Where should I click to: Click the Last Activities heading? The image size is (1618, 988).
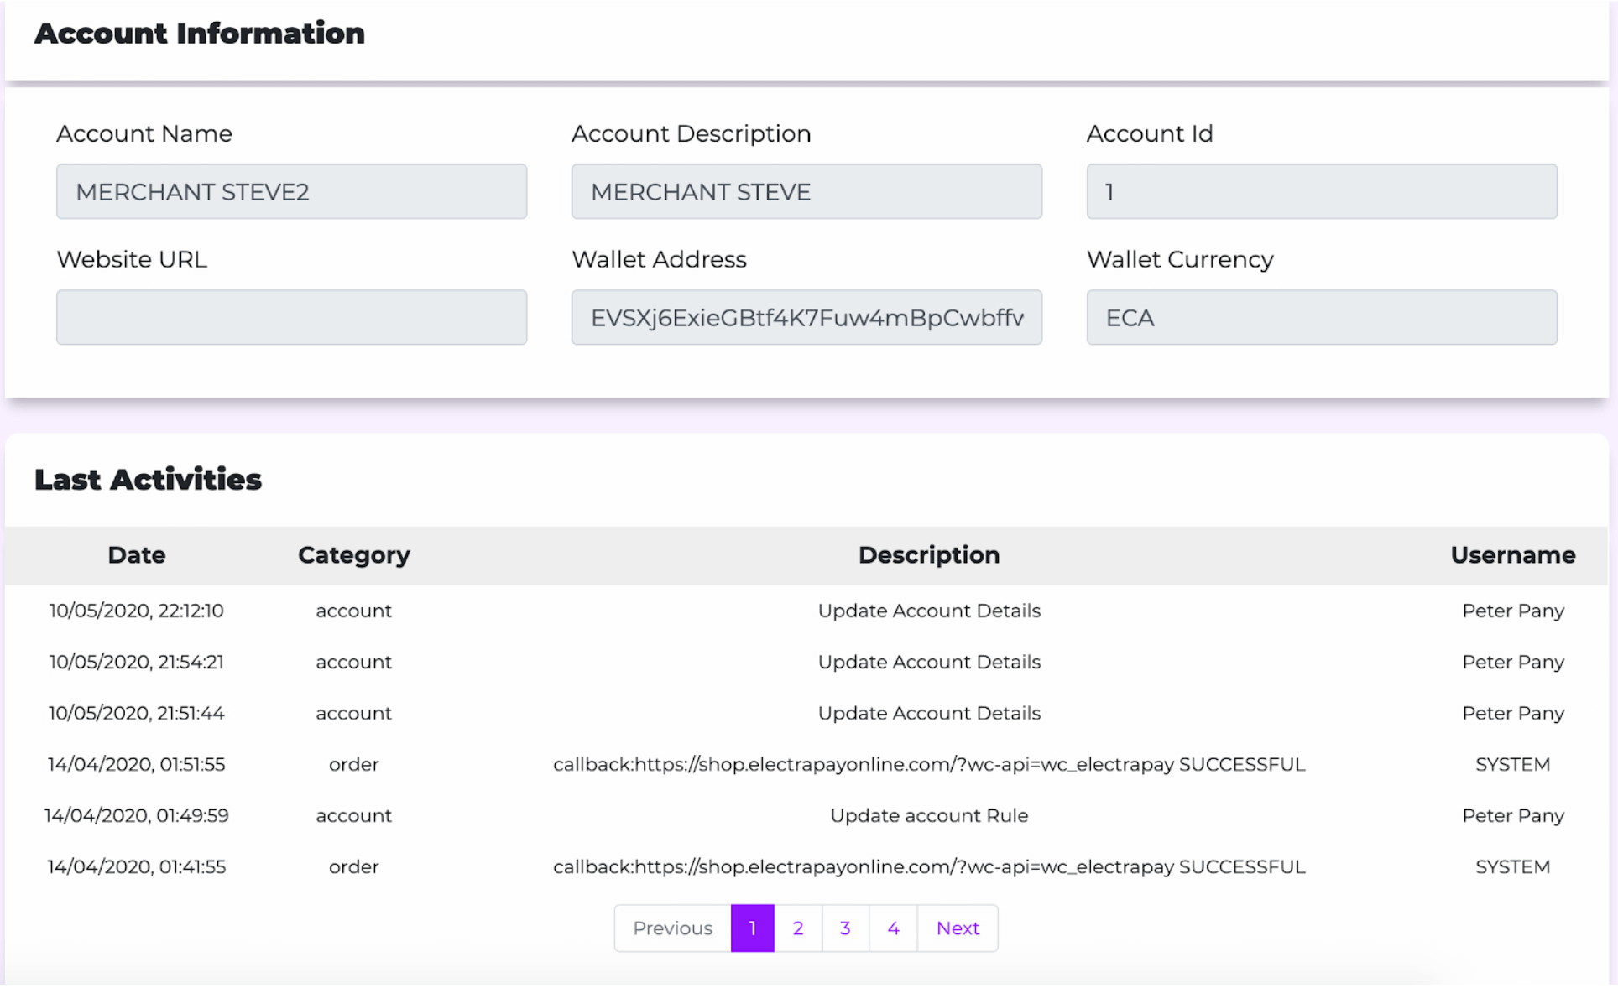(x=149, y=479)
